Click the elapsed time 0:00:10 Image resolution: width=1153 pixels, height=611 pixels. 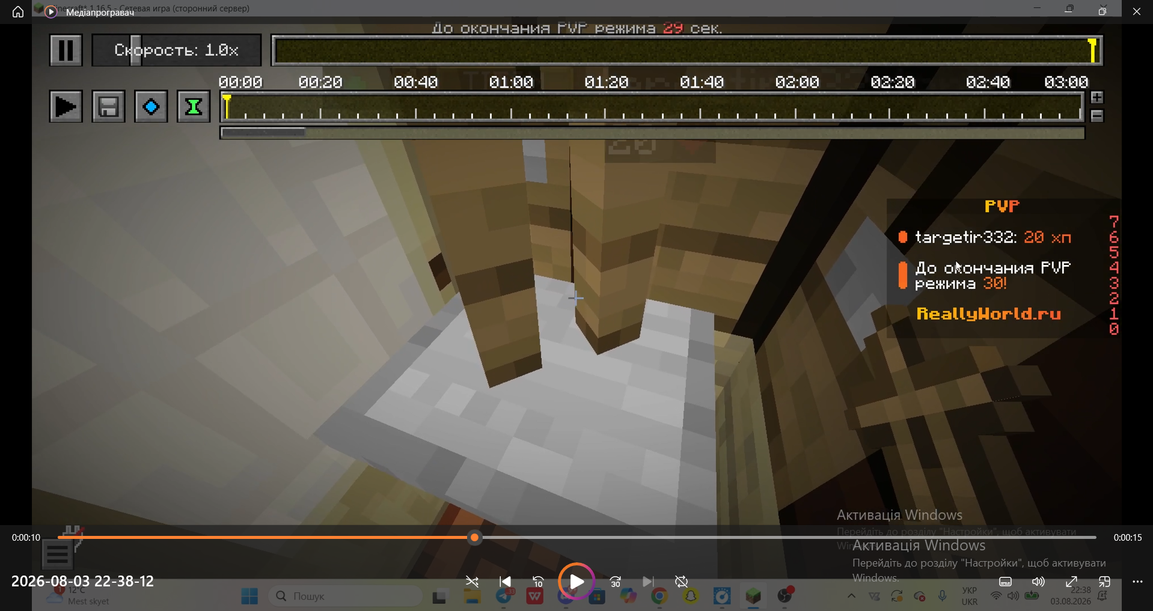26,538
